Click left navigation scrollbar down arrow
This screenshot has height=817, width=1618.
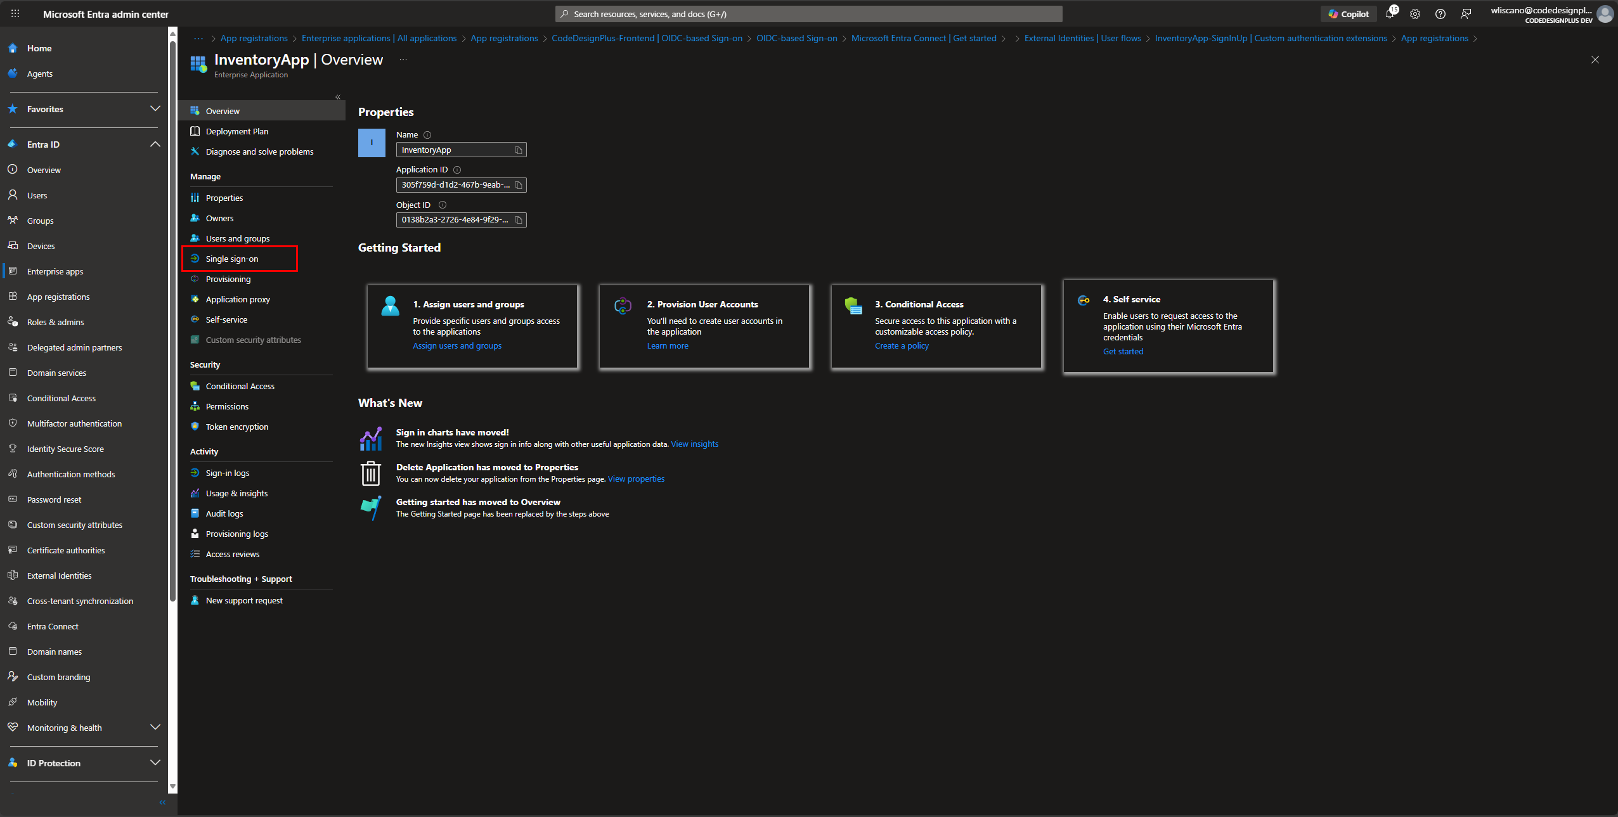[x=172, y=787]
